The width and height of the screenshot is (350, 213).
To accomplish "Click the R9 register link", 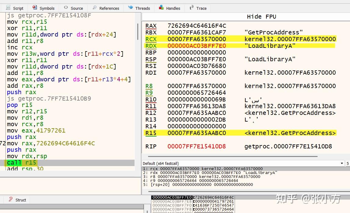I will [149, 93].
